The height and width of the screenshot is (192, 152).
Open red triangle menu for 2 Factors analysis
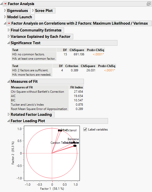[9, 23]
